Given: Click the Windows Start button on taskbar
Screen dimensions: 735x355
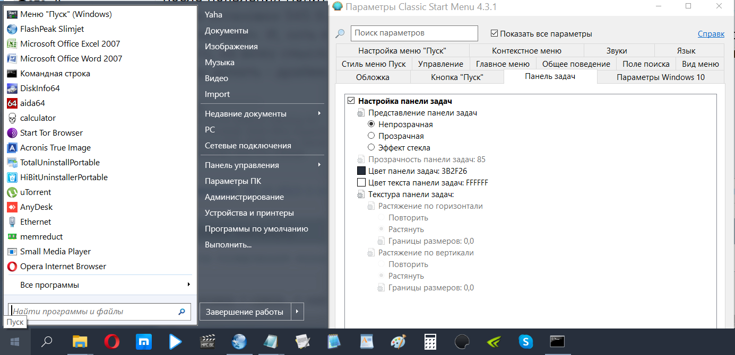Looking at the screenshot, I should click(15, 342).
